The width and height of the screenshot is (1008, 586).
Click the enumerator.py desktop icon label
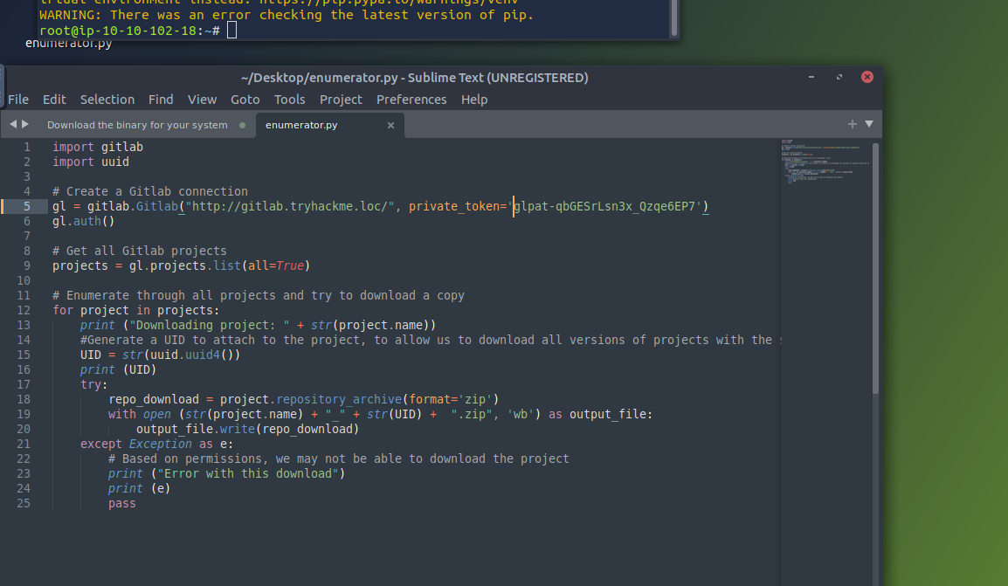[x=69, y=44]
